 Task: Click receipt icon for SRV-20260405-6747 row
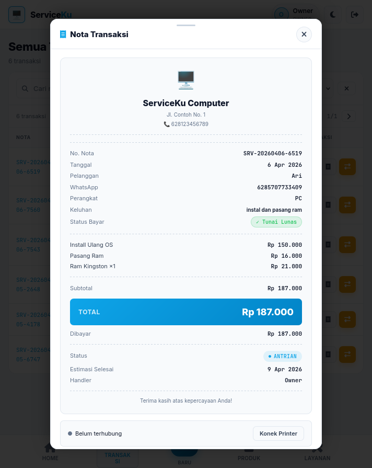coord(328,355)
